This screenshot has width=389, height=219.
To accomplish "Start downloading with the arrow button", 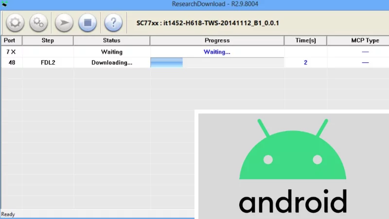I will pyautogui.click(x=64, y=23).
